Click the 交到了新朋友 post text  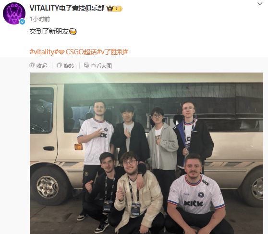pos(49,32)
